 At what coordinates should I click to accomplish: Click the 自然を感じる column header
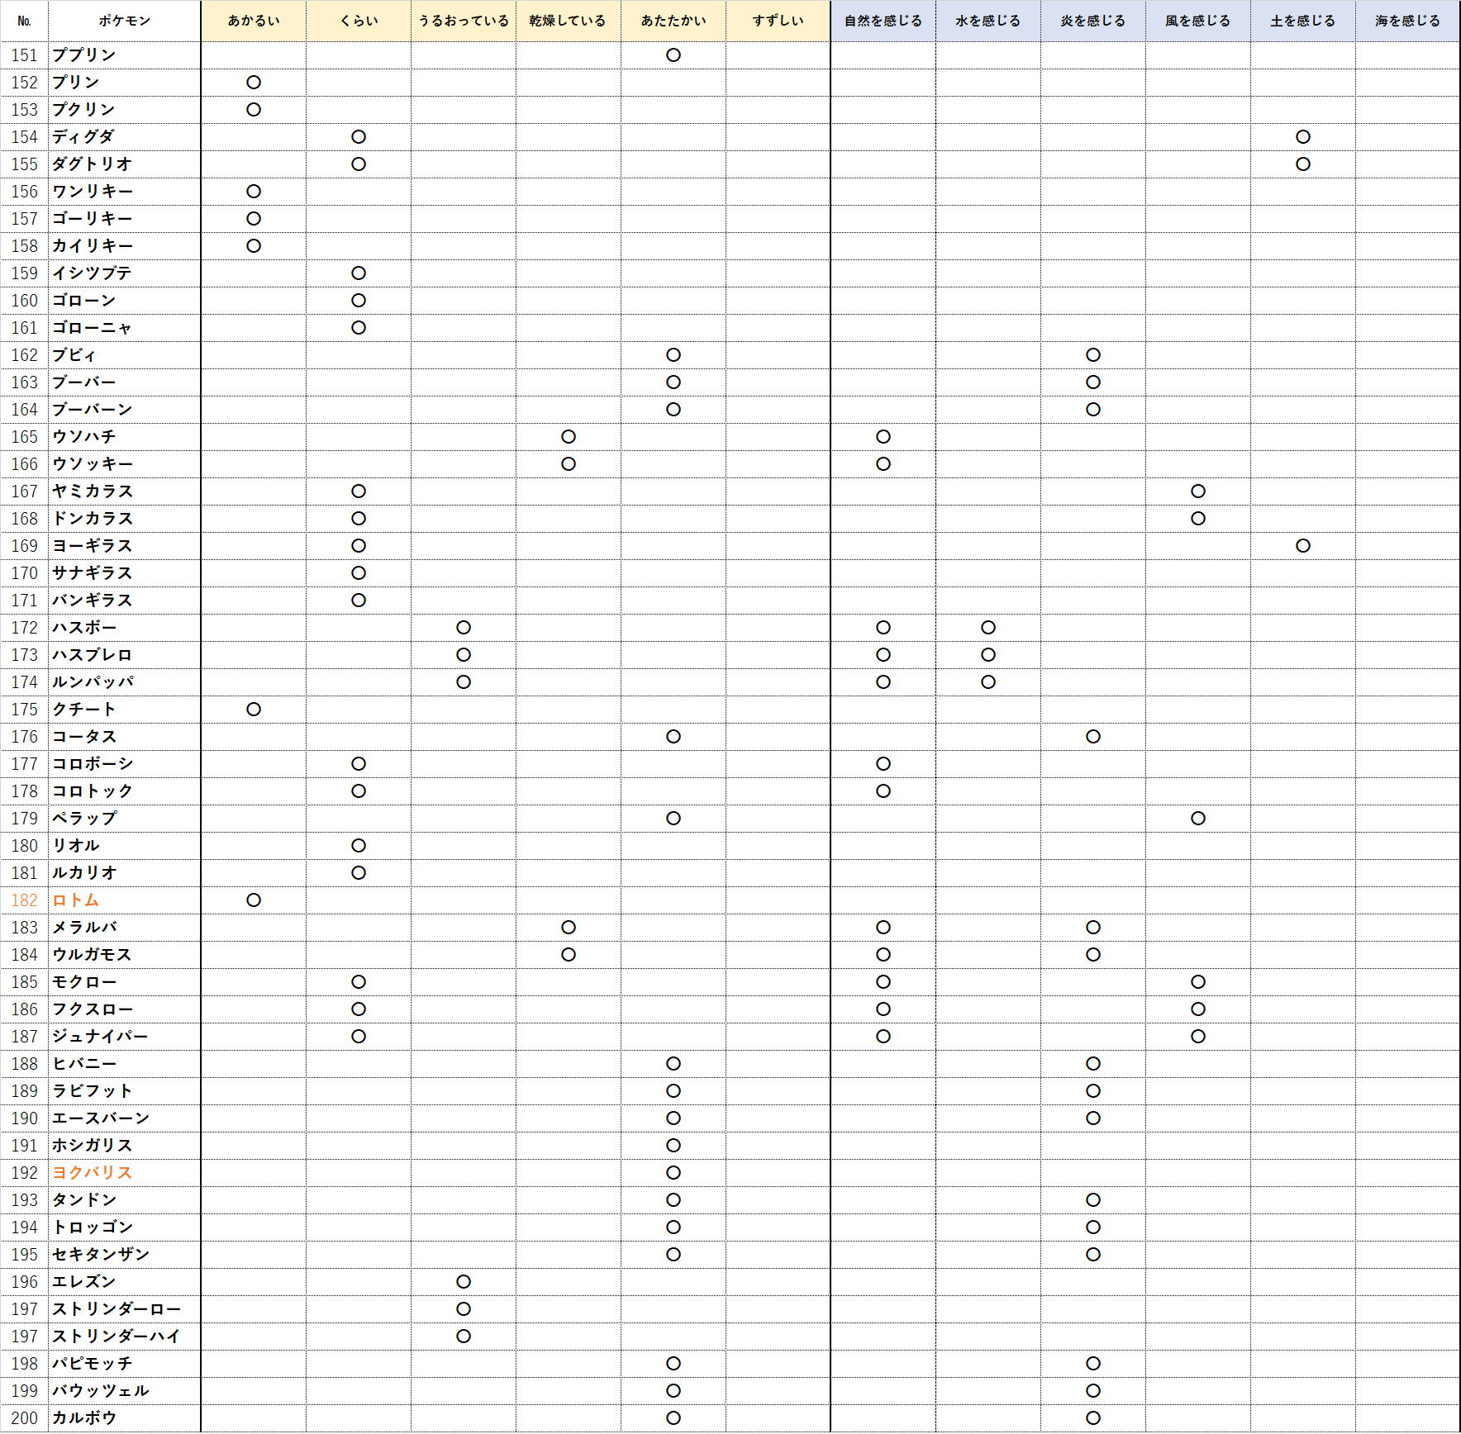pos(883,21)
